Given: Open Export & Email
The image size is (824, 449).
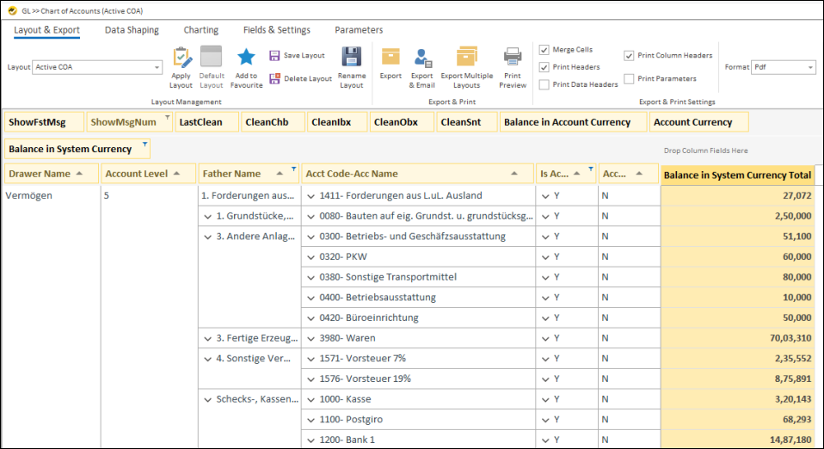Looking at the screenshot, I should pyautogui.click(x=422, y=58).
